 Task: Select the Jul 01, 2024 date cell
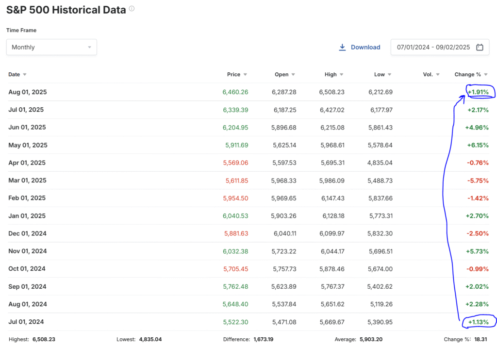26,322
